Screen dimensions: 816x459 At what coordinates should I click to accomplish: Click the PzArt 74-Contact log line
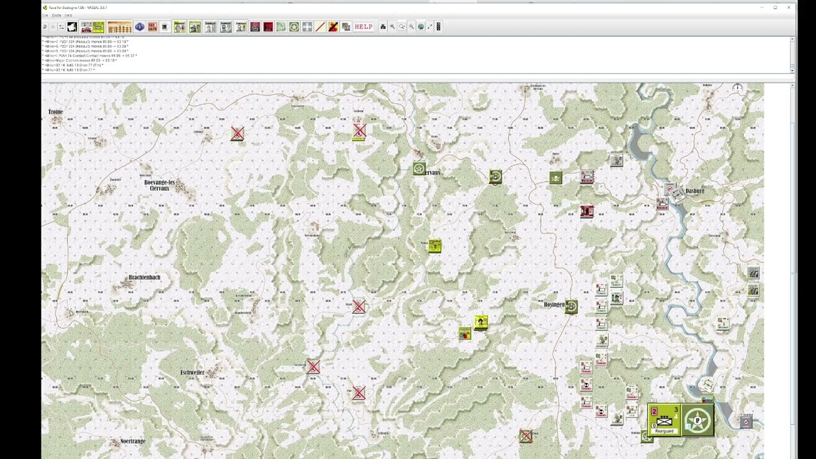90,55
